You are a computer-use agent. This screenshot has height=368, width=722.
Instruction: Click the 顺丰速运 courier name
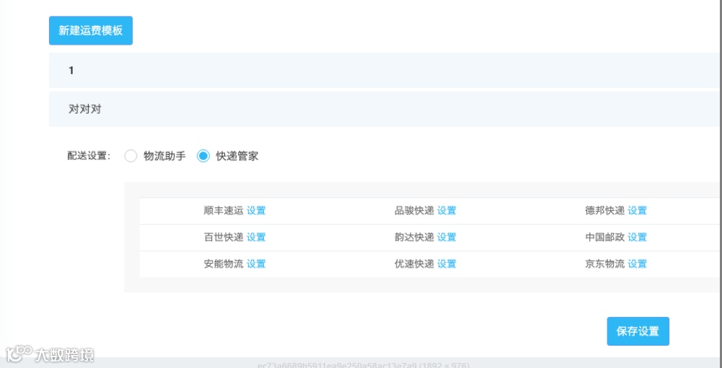pos(224,211)
